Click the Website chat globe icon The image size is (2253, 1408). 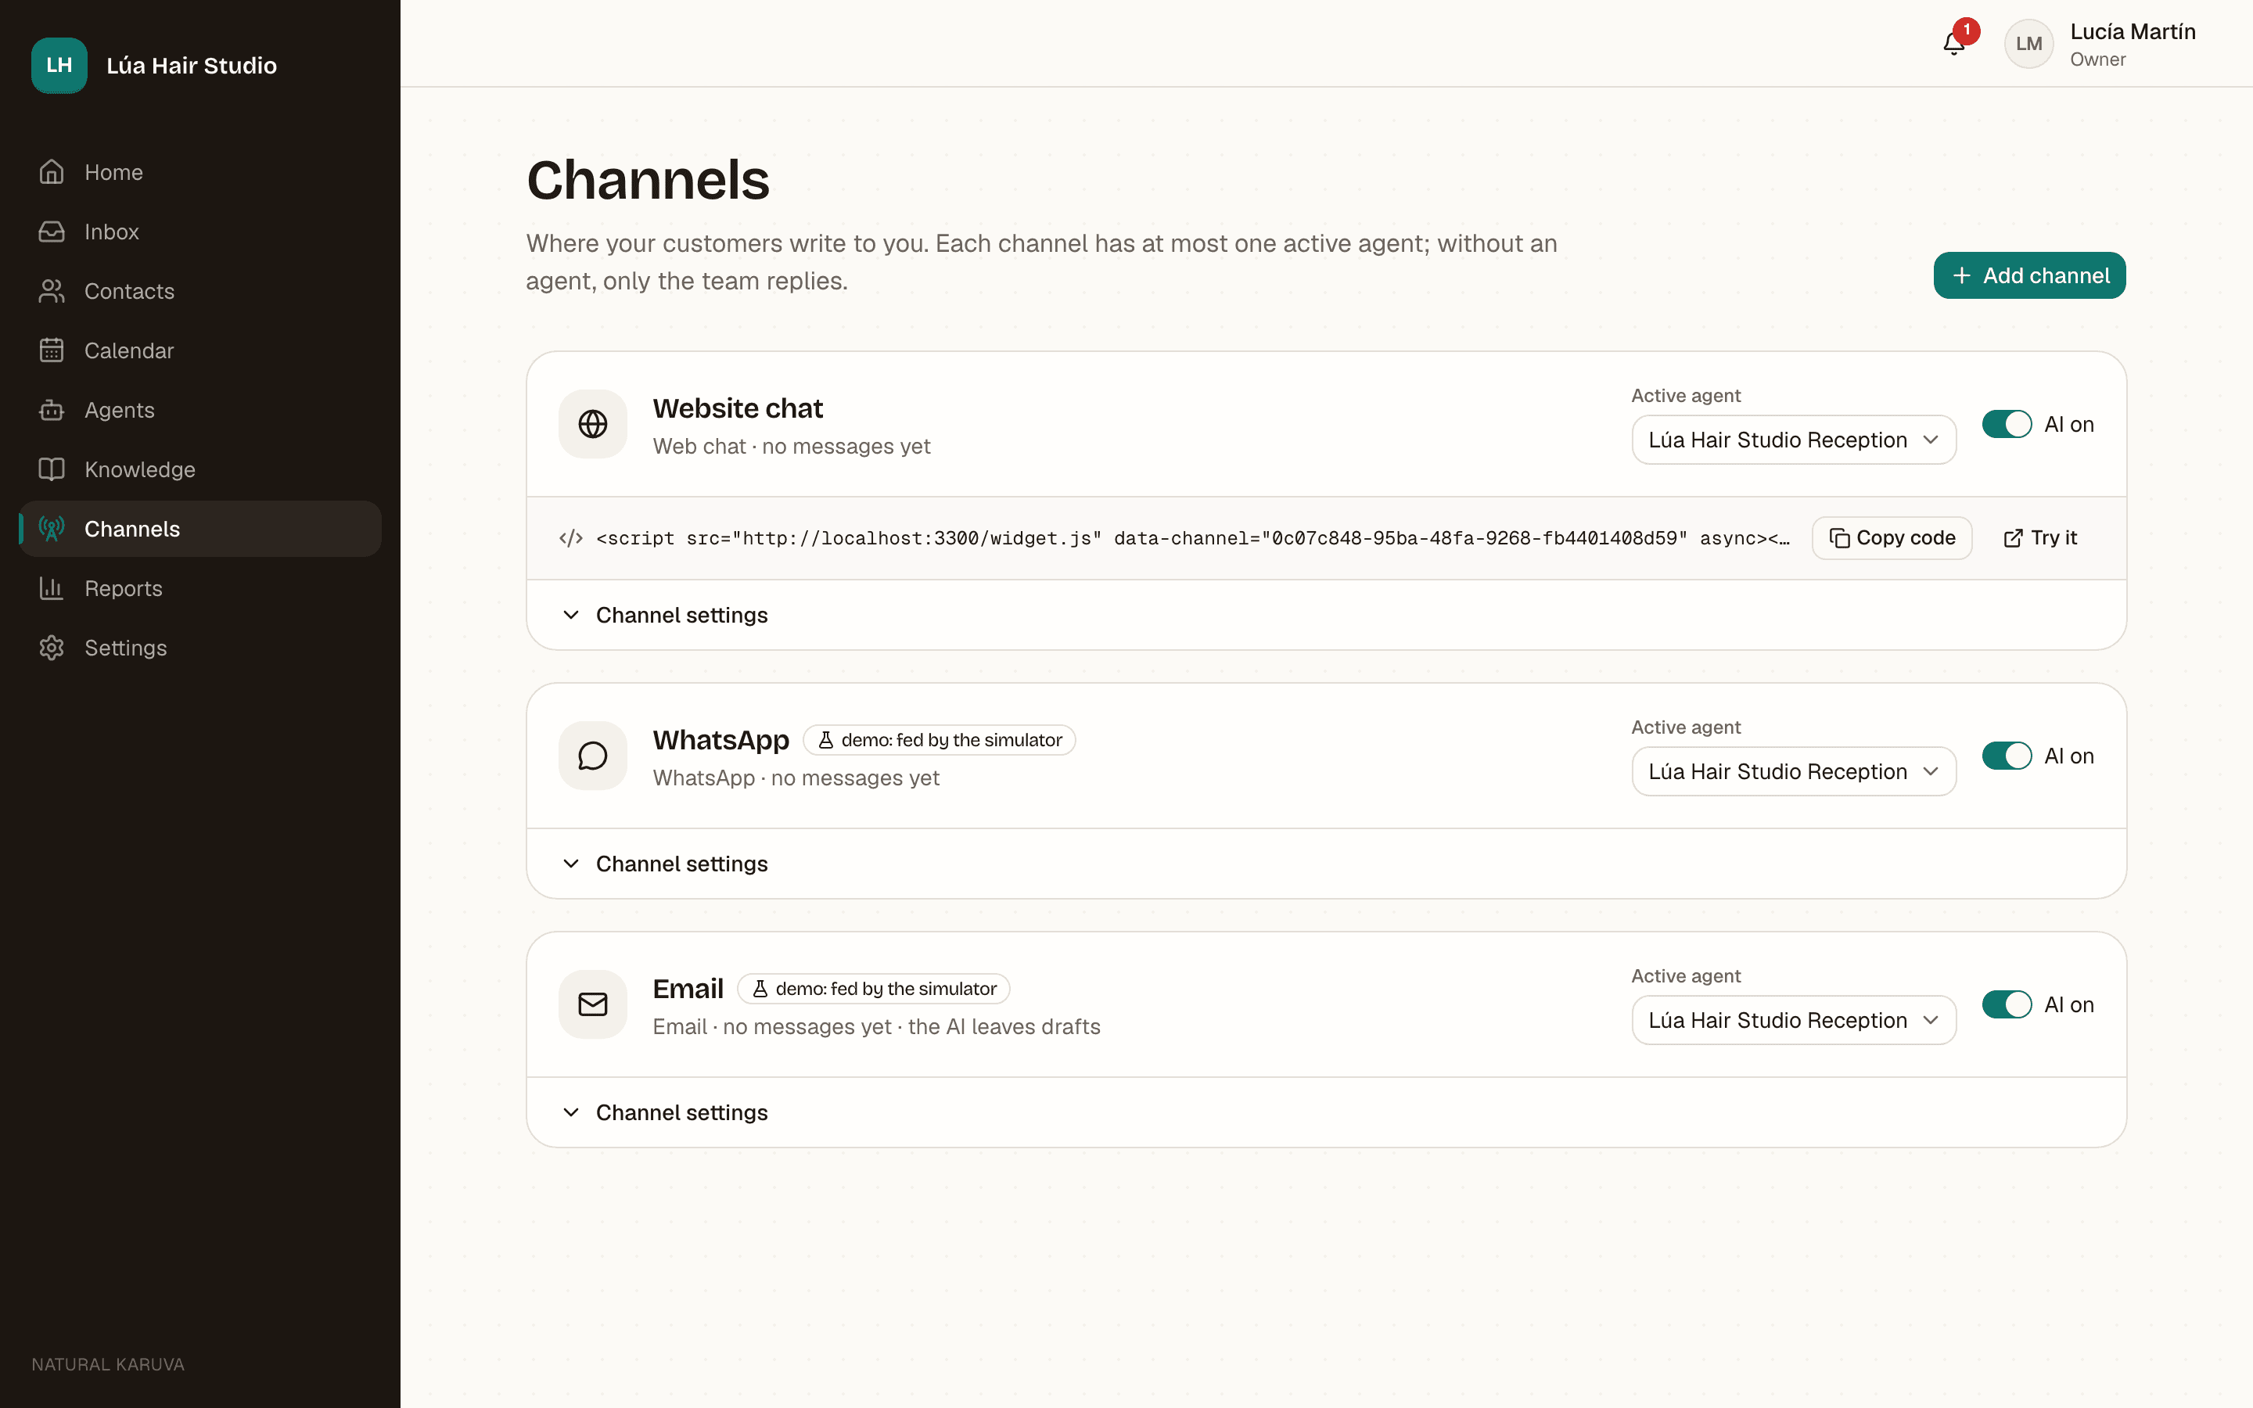pos(593,424)
